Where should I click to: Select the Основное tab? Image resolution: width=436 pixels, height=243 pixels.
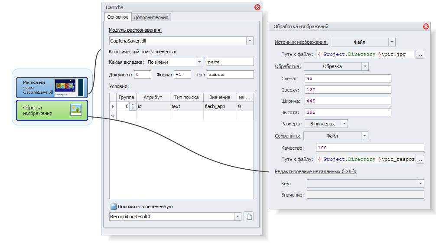[118, 17]
